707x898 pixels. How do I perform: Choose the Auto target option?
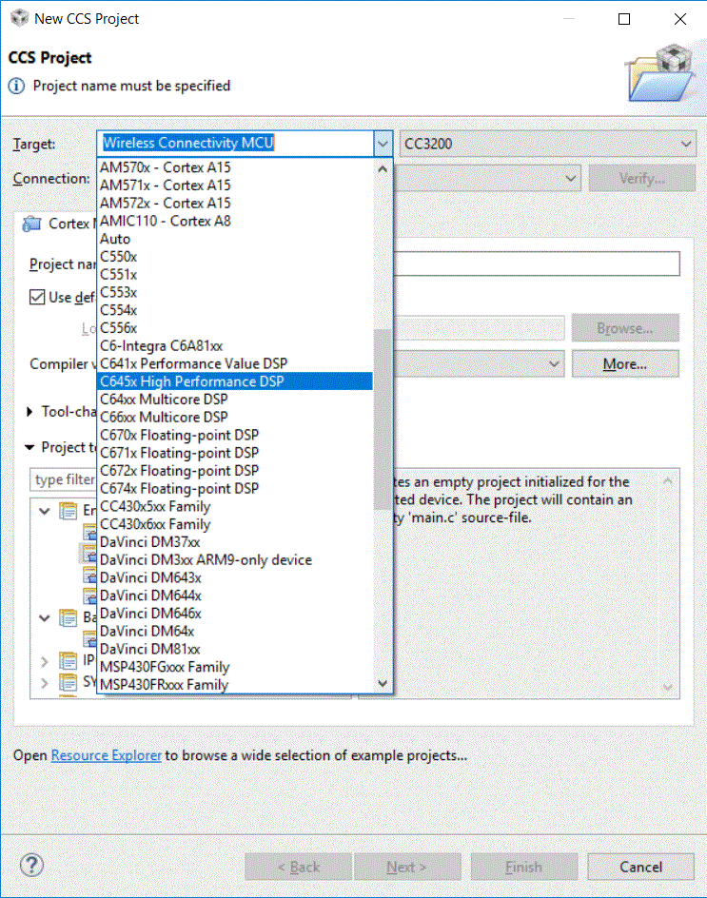pos(235,239)
